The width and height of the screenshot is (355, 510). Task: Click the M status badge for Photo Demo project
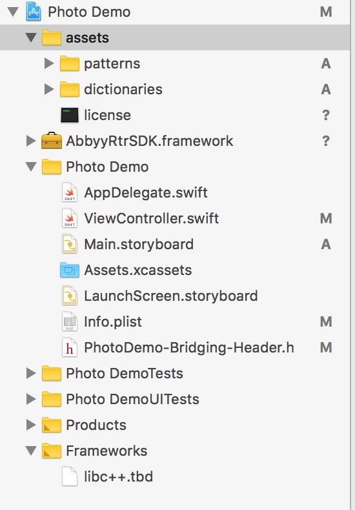coord(326,12)
